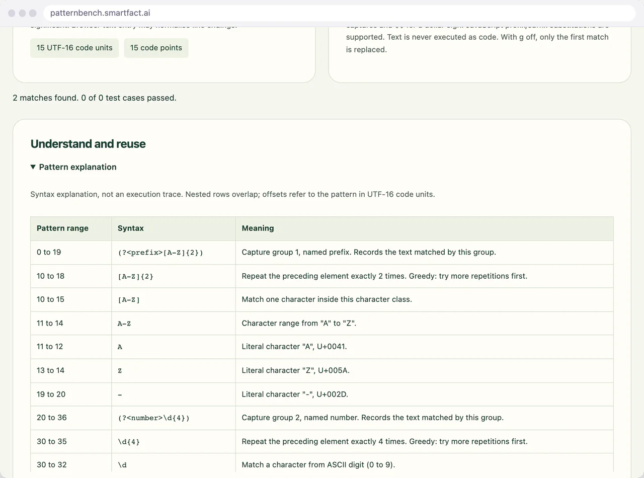Select the "11 to 14" range cell

(71, 323)
